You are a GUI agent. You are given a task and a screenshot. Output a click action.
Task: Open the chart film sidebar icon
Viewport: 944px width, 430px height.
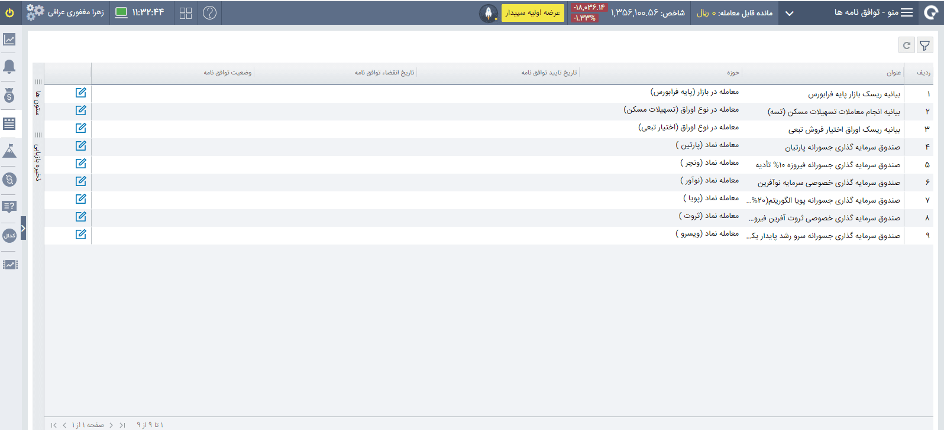9,264
